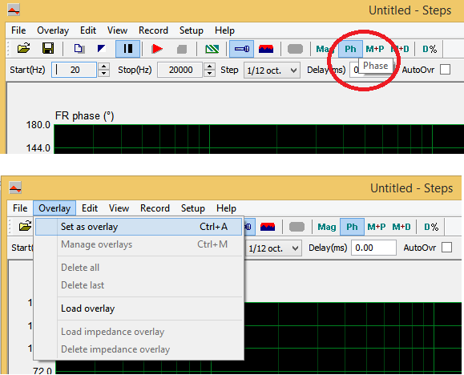
Task: Click the gray rounded rectangle icon in bottom window
Action: pos(297,227)
